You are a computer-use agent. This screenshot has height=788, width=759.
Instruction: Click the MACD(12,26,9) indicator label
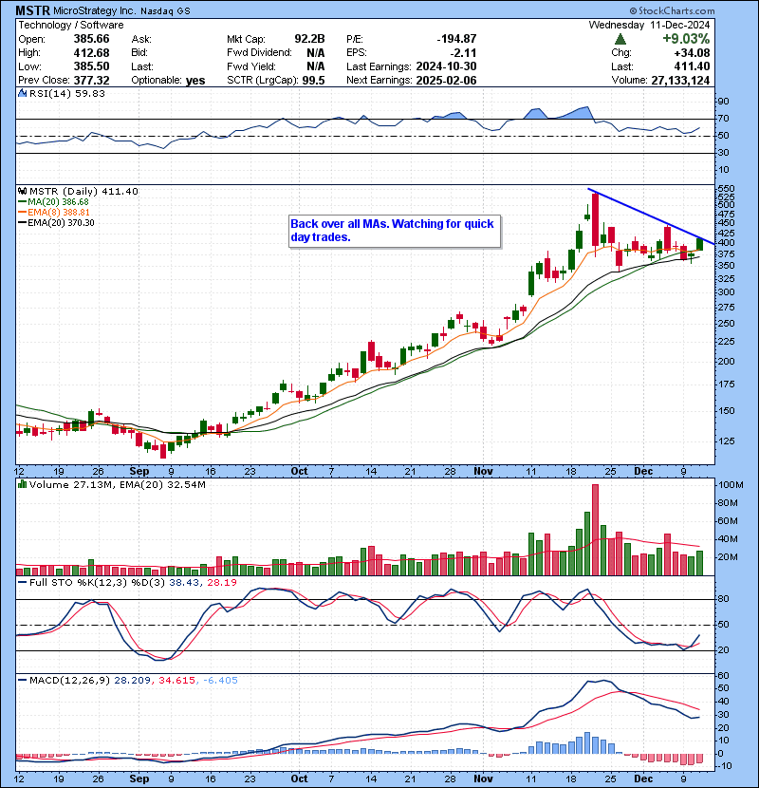[x=69, y=680]
